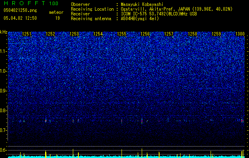The image size is (249, 158).
Task: Click the meteor echo just after 1252
Action: coord(46,120)
